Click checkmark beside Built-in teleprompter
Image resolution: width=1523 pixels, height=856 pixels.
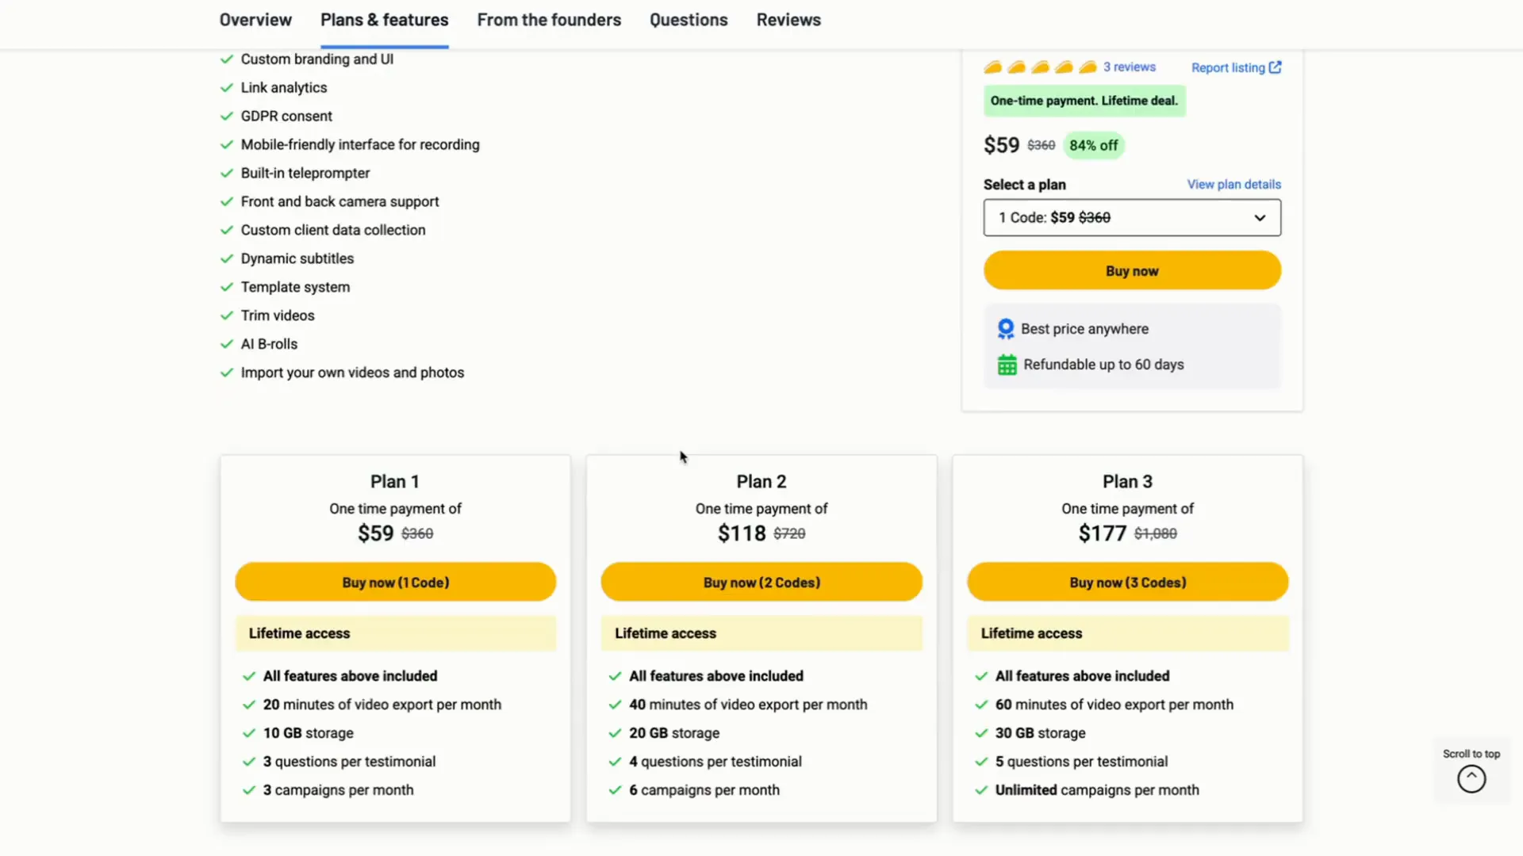point(227,174)
